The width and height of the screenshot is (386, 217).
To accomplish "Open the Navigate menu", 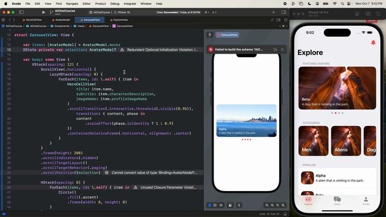I will [72, 4].
